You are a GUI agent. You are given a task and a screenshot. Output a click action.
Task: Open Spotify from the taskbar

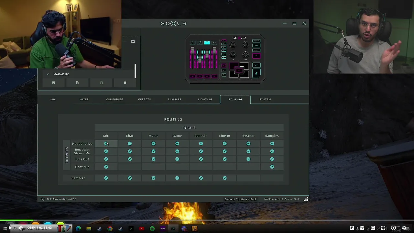152,228
